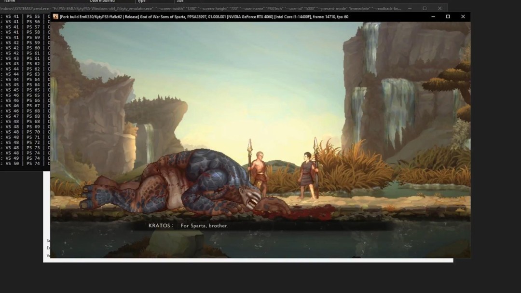The height and width of the screenshot is (293, 521).
Task: Click the subtitle "For Sparta, brother."
Action: point(205,225)
